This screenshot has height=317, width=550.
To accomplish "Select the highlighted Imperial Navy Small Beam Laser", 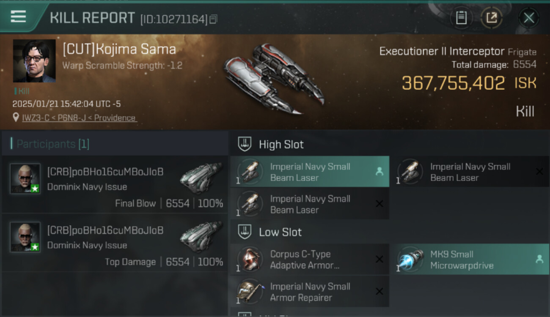I will pyautogui.click(x=310, y=172).
